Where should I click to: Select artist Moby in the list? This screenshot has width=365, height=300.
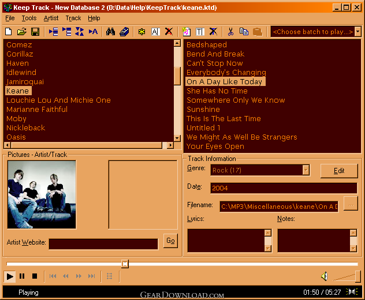click(16, 119)
